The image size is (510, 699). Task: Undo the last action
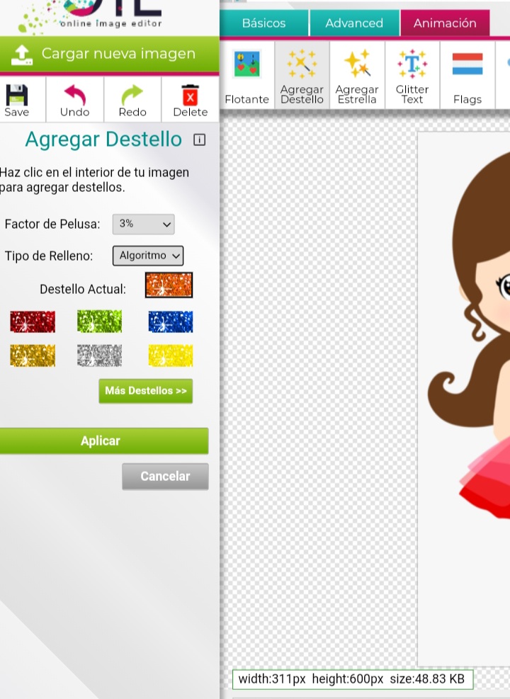74,96
